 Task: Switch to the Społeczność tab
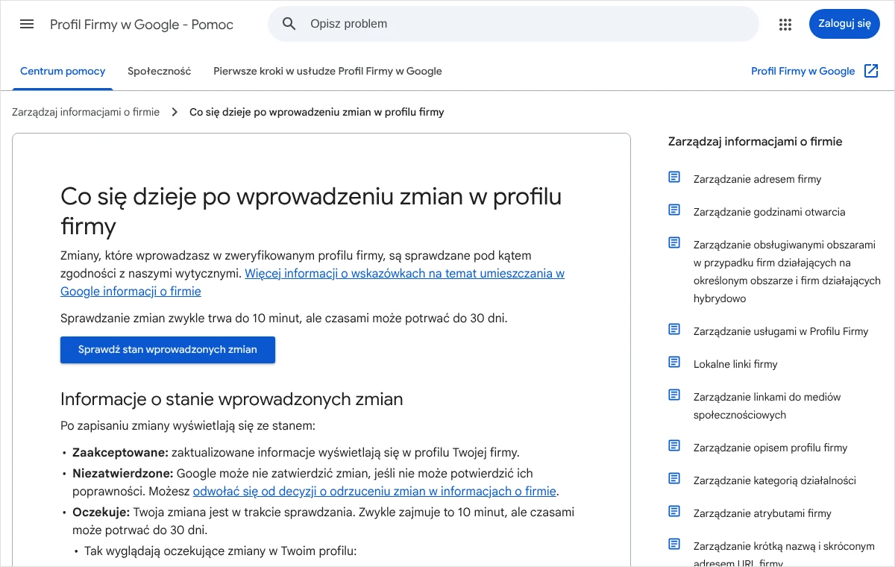[159, 72]
